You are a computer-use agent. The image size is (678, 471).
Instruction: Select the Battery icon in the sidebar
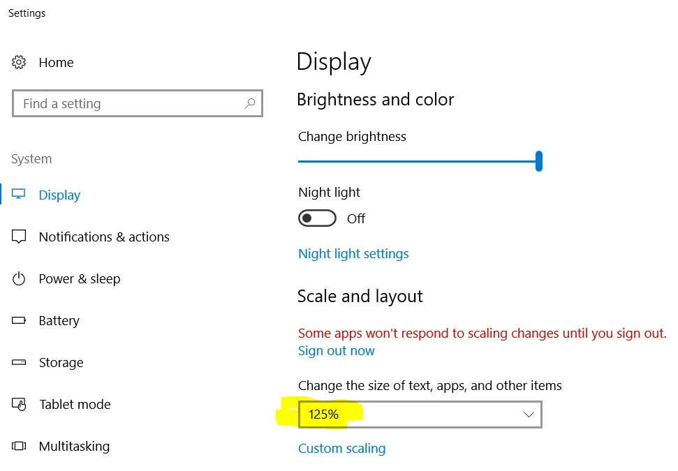[x=19, y=320]
